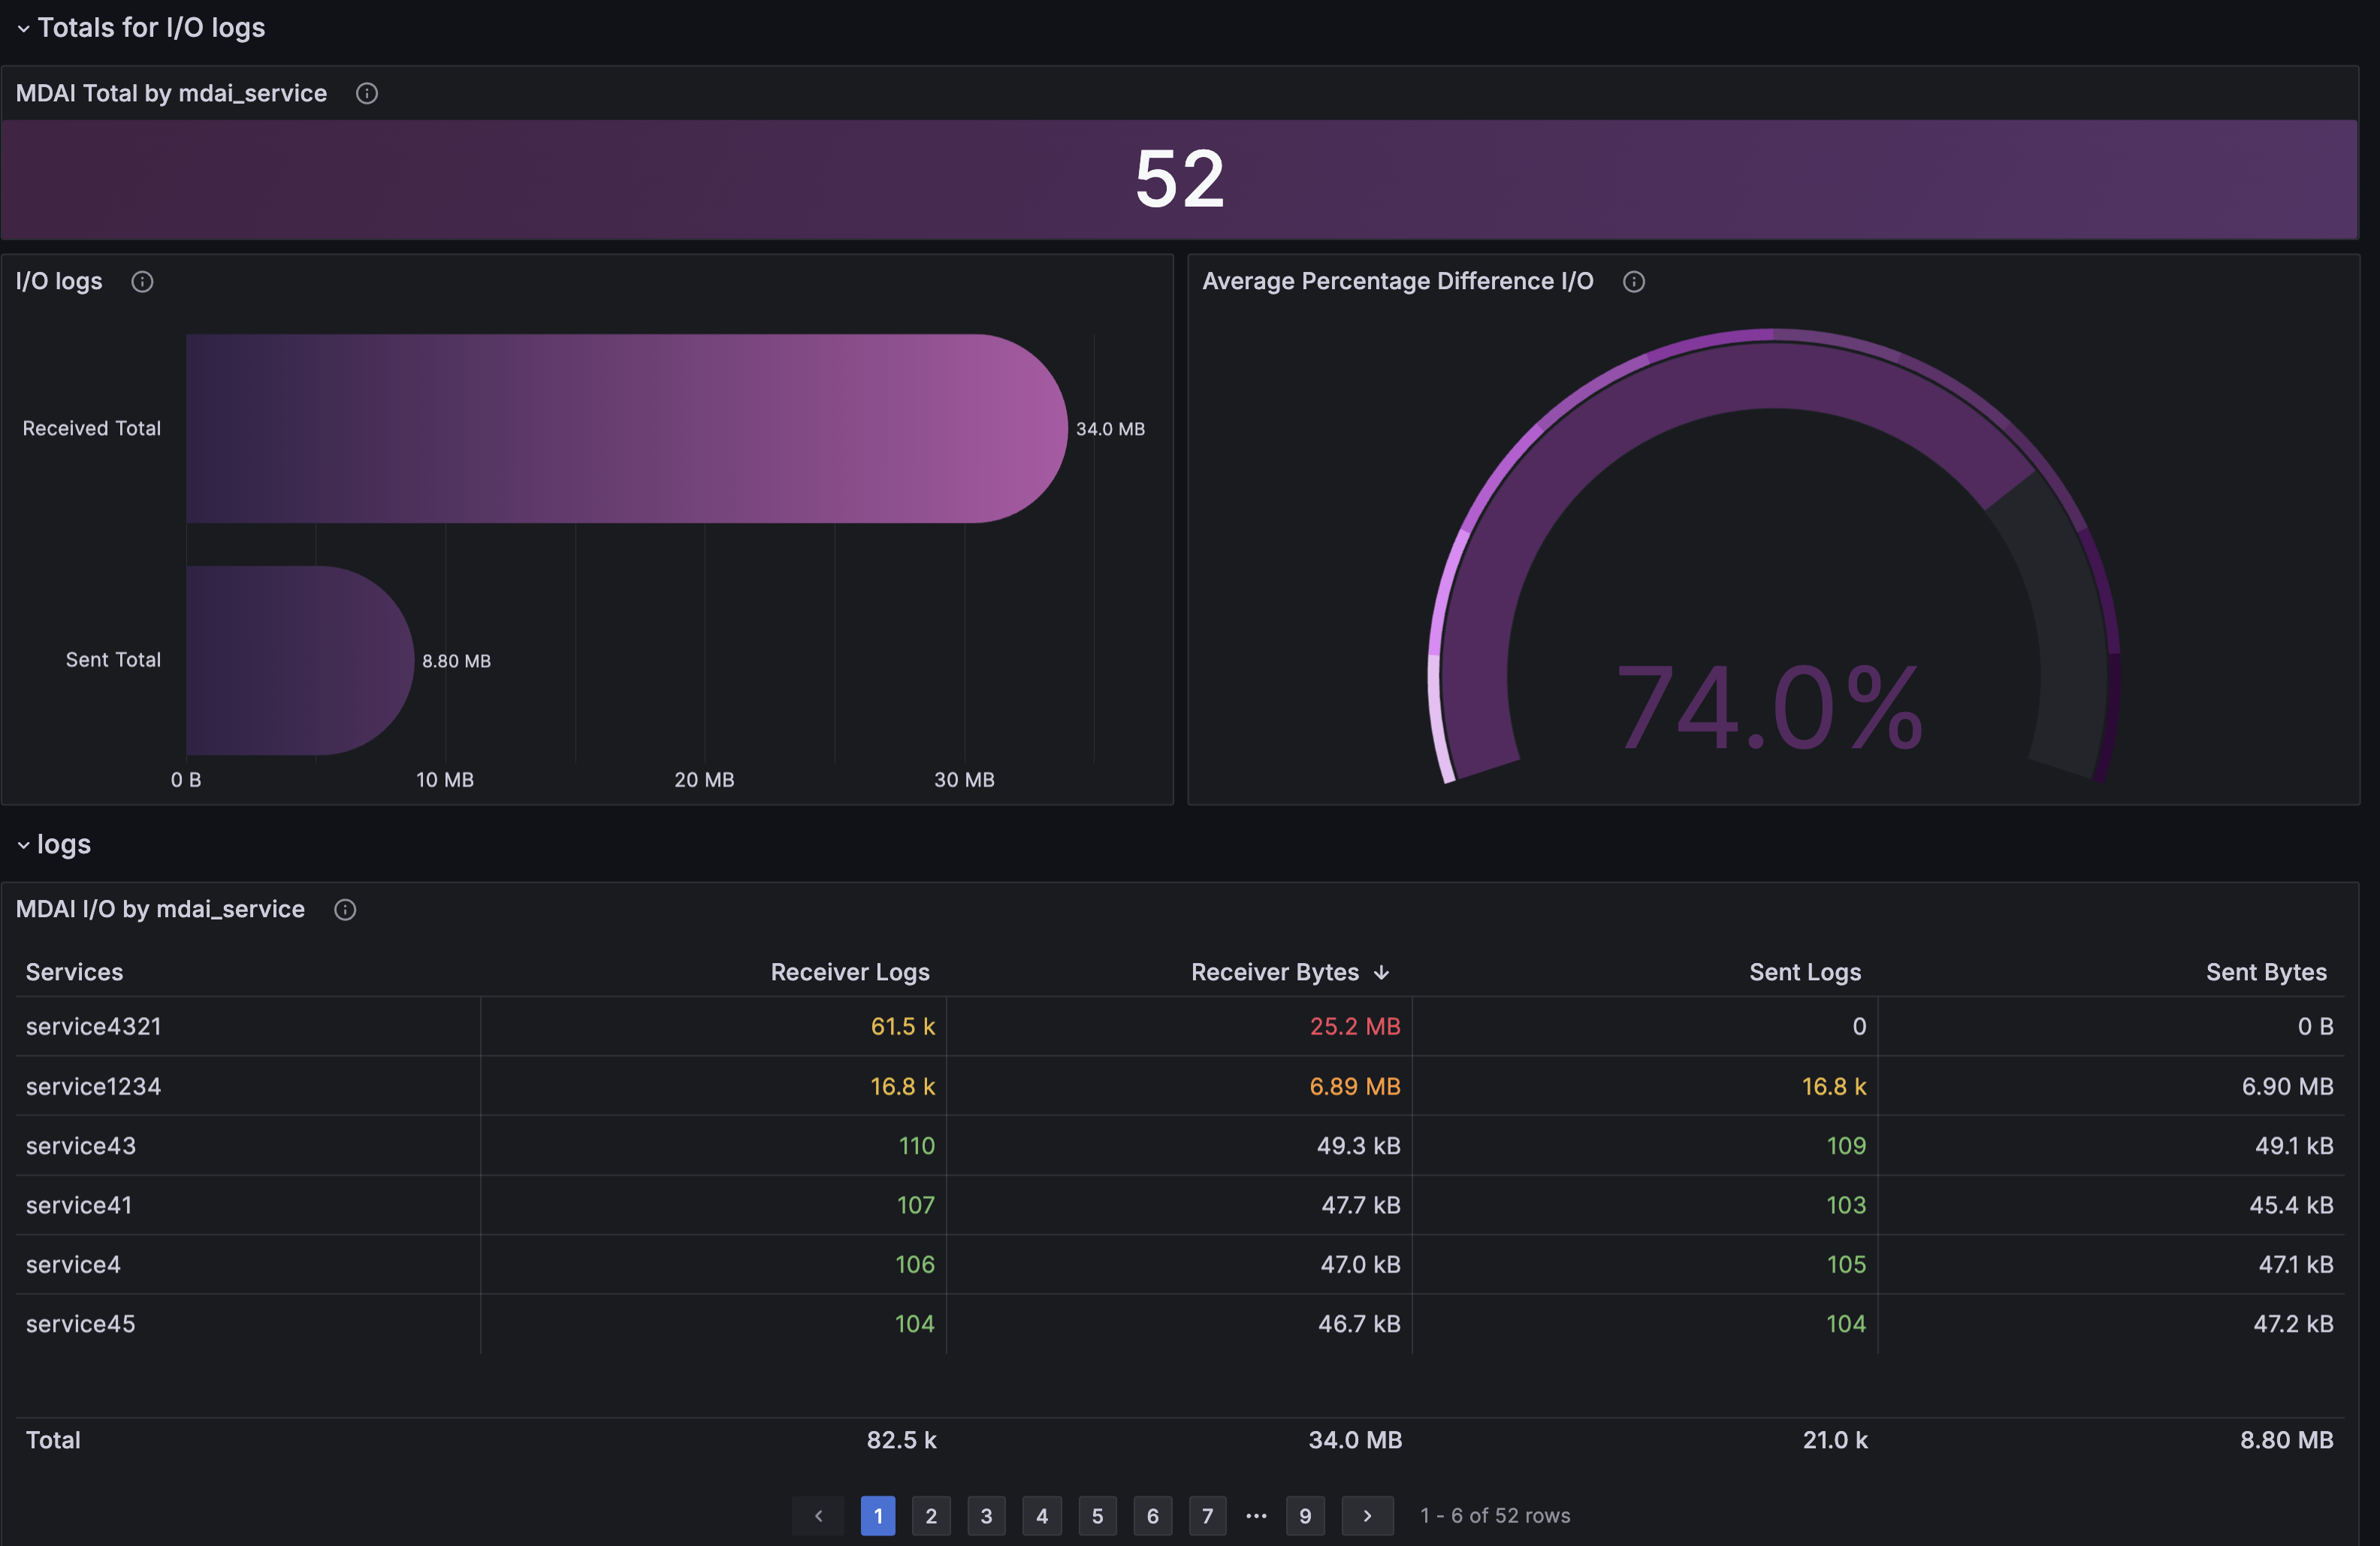Click the pagination ellipsis icon
This screenshot has height=1546, width=2380.
(1256, 1516)
